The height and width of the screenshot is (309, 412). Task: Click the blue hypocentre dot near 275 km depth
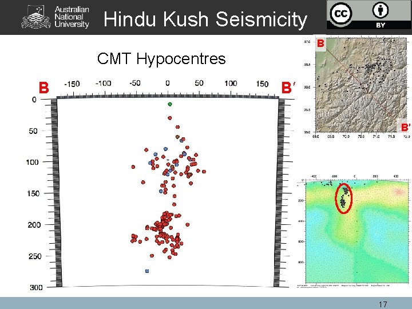point(147,271)
